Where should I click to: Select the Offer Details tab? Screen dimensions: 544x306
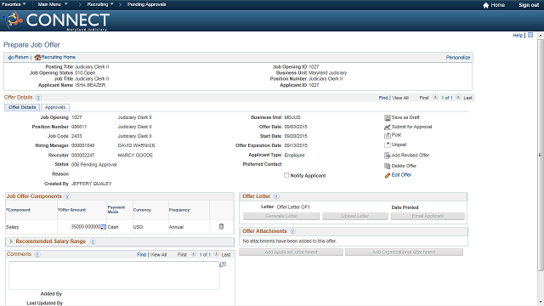coord(22,107)
